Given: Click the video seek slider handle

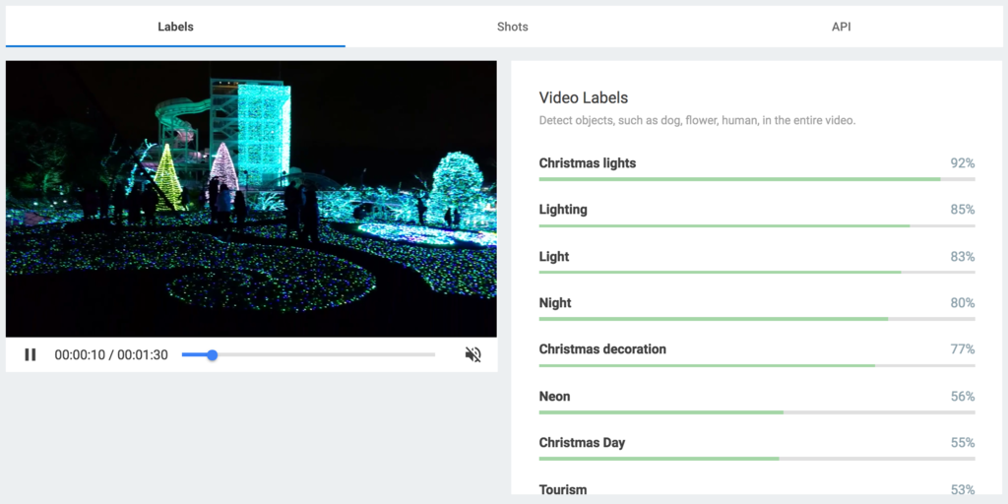Looking at the screenshot, I should tap(213, 354).
